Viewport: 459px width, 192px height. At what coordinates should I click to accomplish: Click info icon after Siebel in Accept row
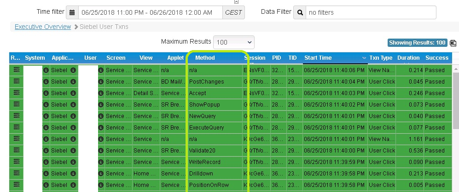point(73,93)
